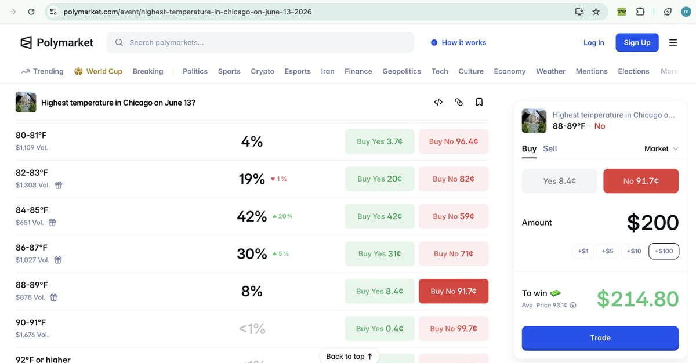The height and width of the screenshot is (363, 696).
Task: Open the Weather category
Action: click(x=550, y=71)
